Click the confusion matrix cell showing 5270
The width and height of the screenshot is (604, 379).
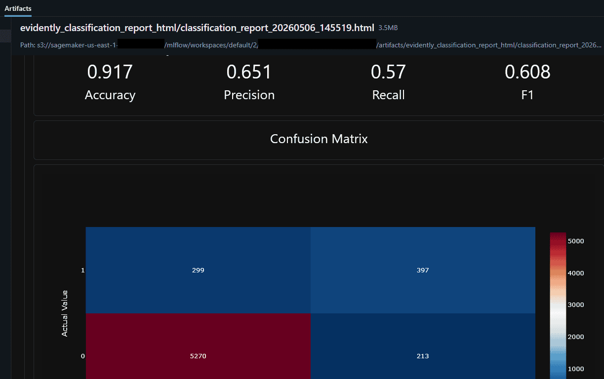click(x=198, y=346)
